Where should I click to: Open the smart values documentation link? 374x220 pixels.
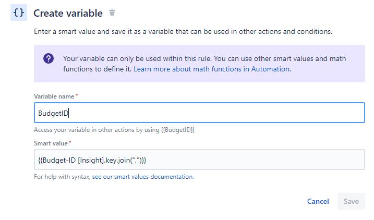pos(143,177)
